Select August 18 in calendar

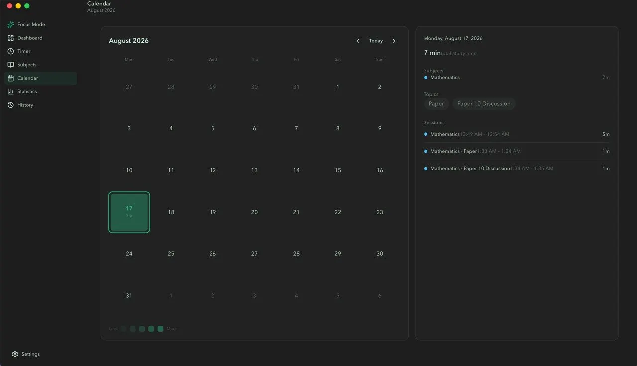171,212
